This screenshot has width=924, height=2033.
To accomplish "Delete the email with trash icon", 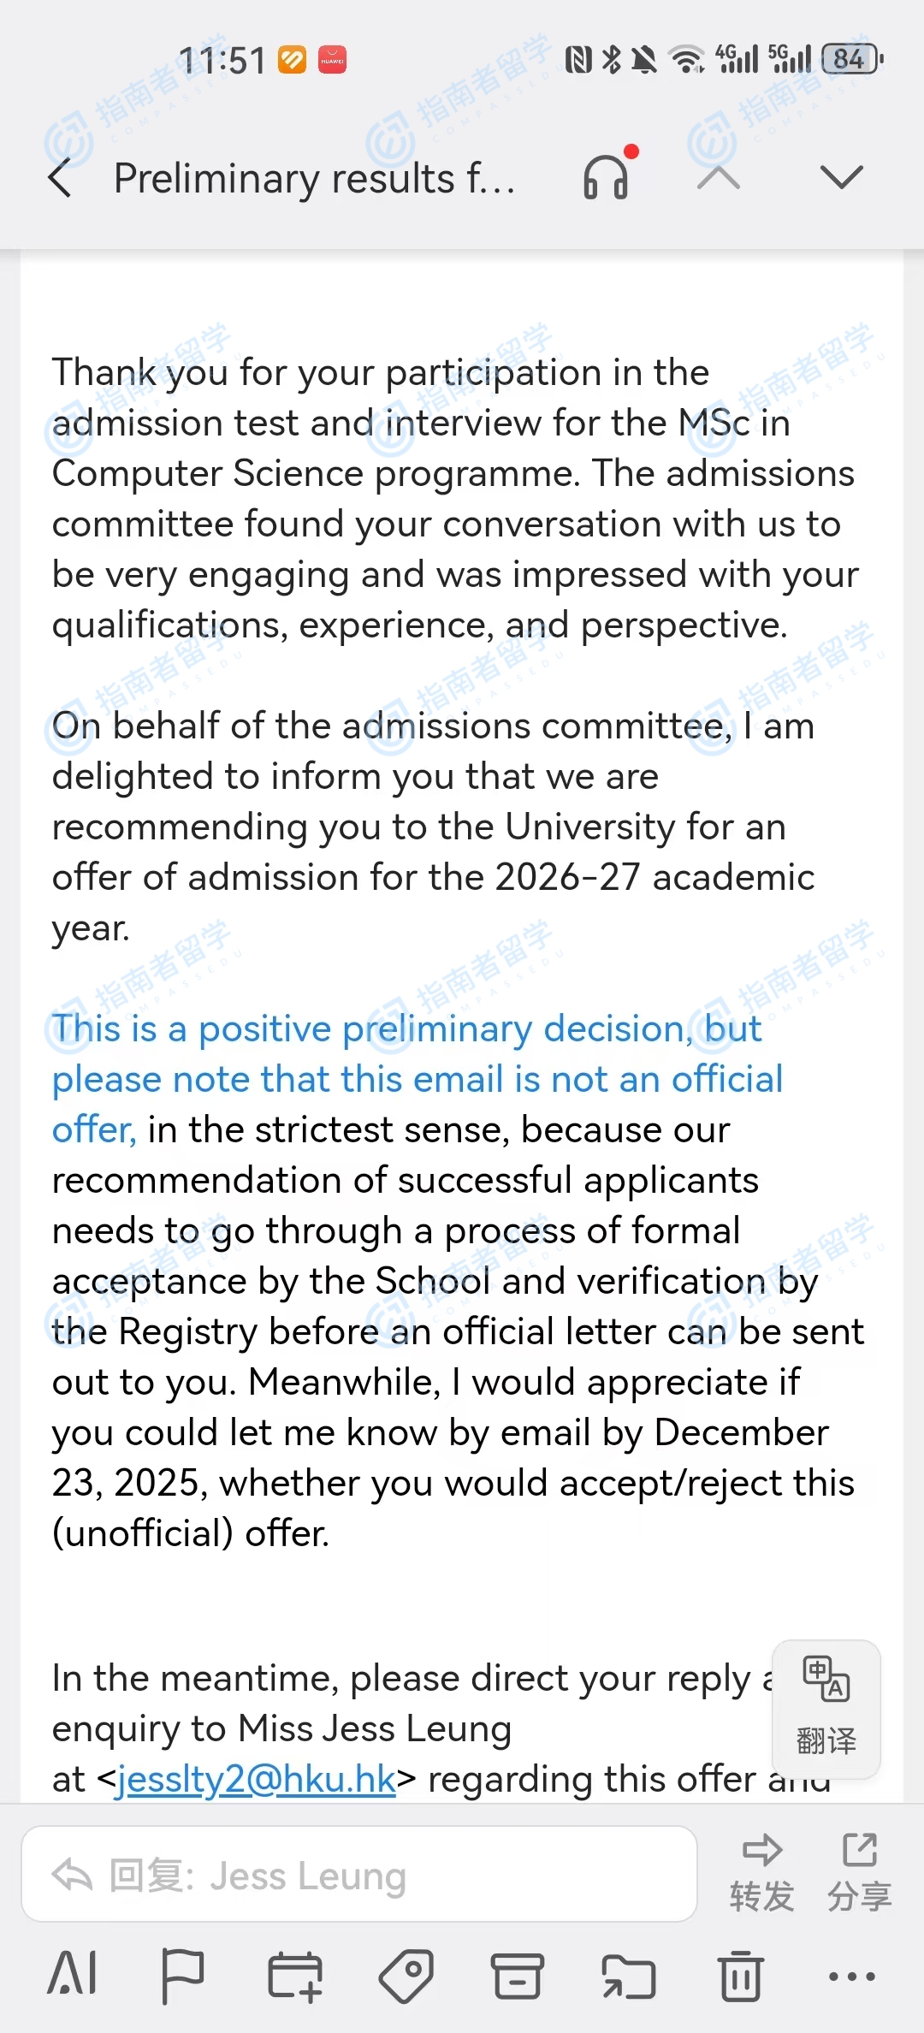I will (740, 1976).
